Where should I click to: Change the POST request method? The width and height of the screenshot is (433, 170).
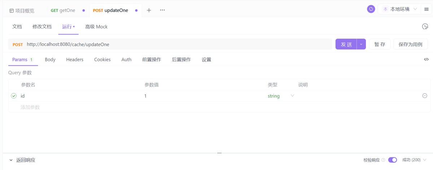(18, 44)
